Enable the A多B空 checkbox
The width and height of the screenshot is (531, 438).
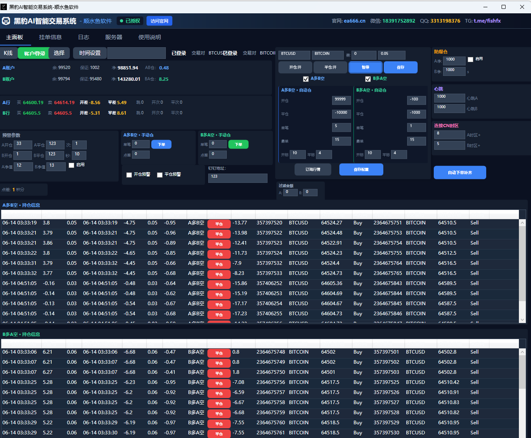[306, 79]
